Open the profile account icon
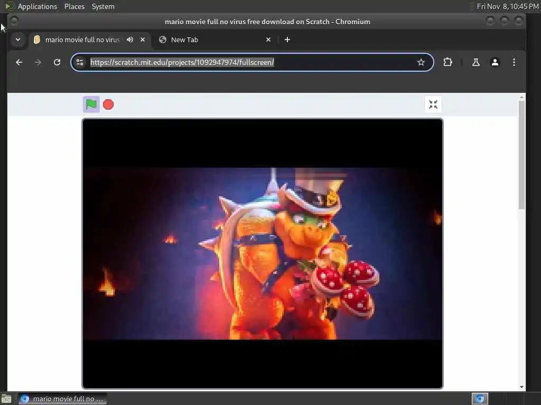This screenshot has height=405, width=541. [x=495, y=62]
